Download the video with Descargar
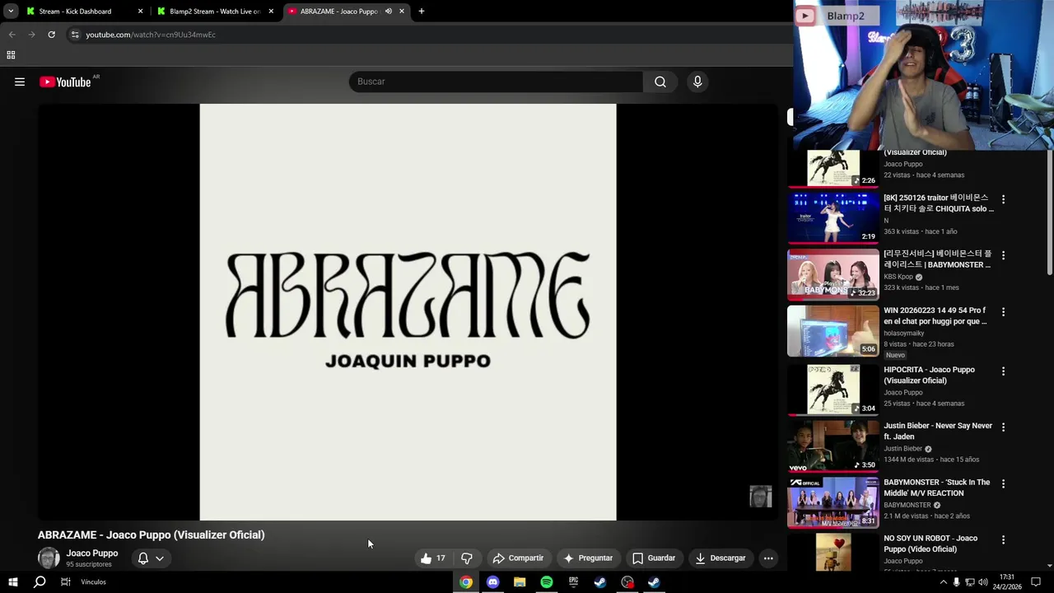 [x=721, y=558]
